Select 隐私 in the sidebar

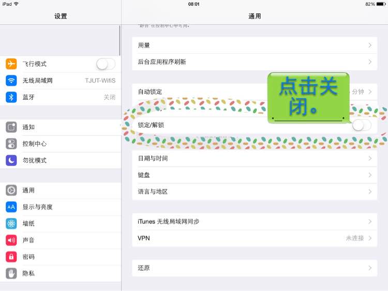[61, 273]
